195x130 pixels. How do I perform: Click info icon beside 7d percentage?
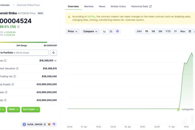[19, 27]
